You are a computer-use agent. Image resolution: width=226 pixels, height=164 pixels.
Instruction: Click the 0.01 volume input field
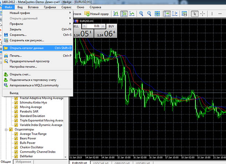[x=94, y=26]
